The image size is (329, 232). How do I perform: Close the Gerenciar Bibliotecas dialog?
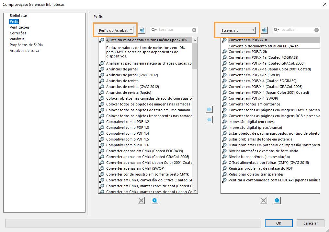324,4
